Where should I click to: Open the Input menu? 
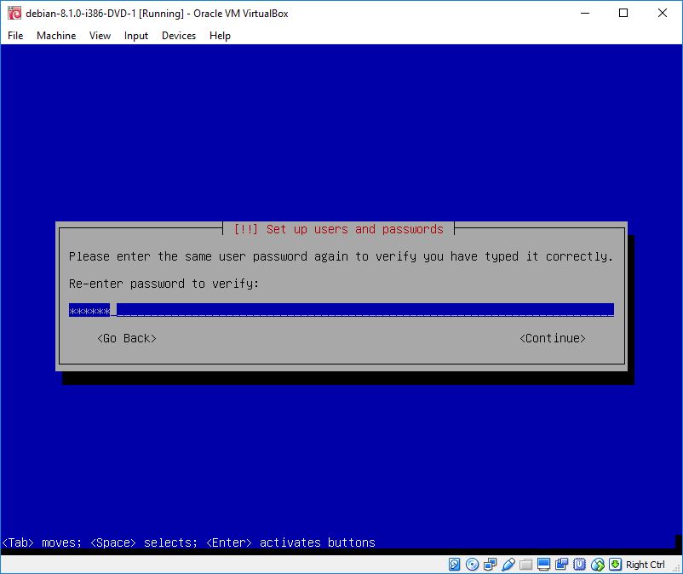tap(136, 36)
